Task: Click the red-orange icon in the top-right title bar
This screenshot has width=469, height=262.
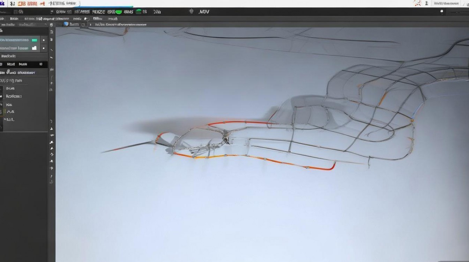Action: click(417, 3)
